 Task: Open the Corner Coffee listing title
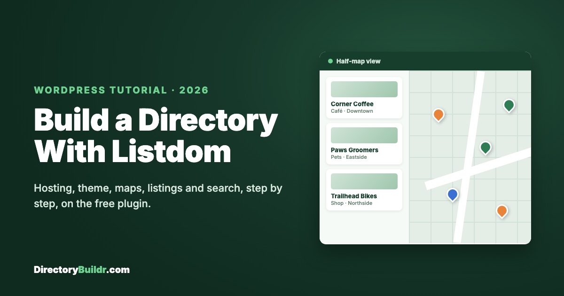(x=352, y=104)
